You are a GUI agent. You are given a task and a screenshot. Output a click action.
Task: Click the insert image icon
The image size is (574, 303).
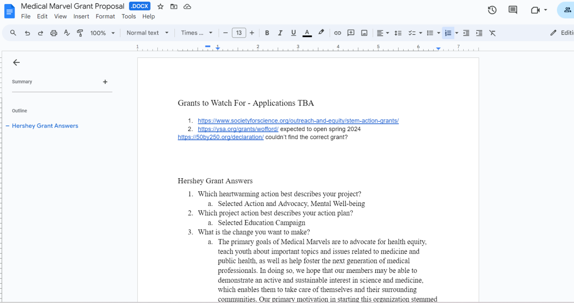click(364, 33)
